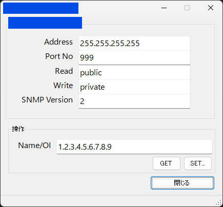
Task: Click the Name/OI label beside the OID field
Action: click(34, 146)
